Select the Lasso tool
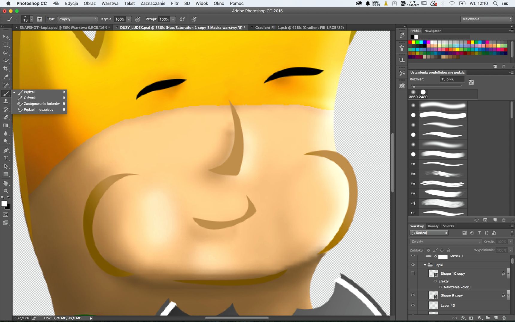Image resolution: width=515 pixels, height=322 pixels. coord(6,53)
